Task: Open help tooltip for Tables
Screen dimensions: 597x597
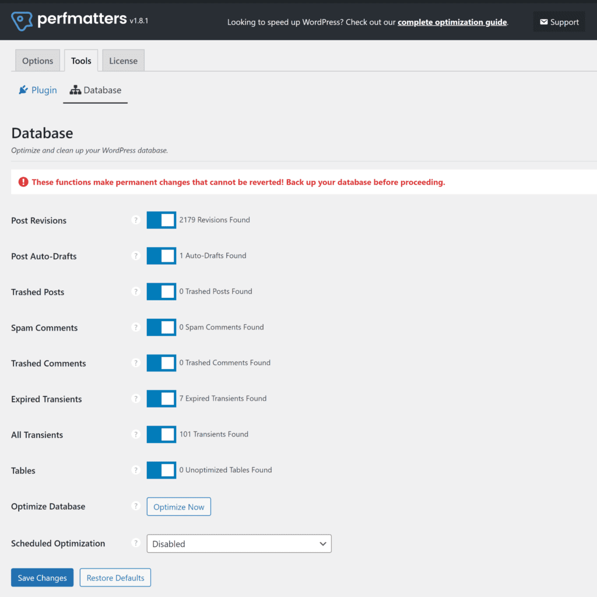Action: tap(135, 470)
